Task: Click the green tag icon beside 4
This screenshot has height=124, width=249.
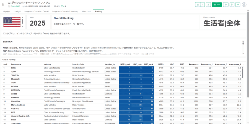Action: tap(63, 6)
